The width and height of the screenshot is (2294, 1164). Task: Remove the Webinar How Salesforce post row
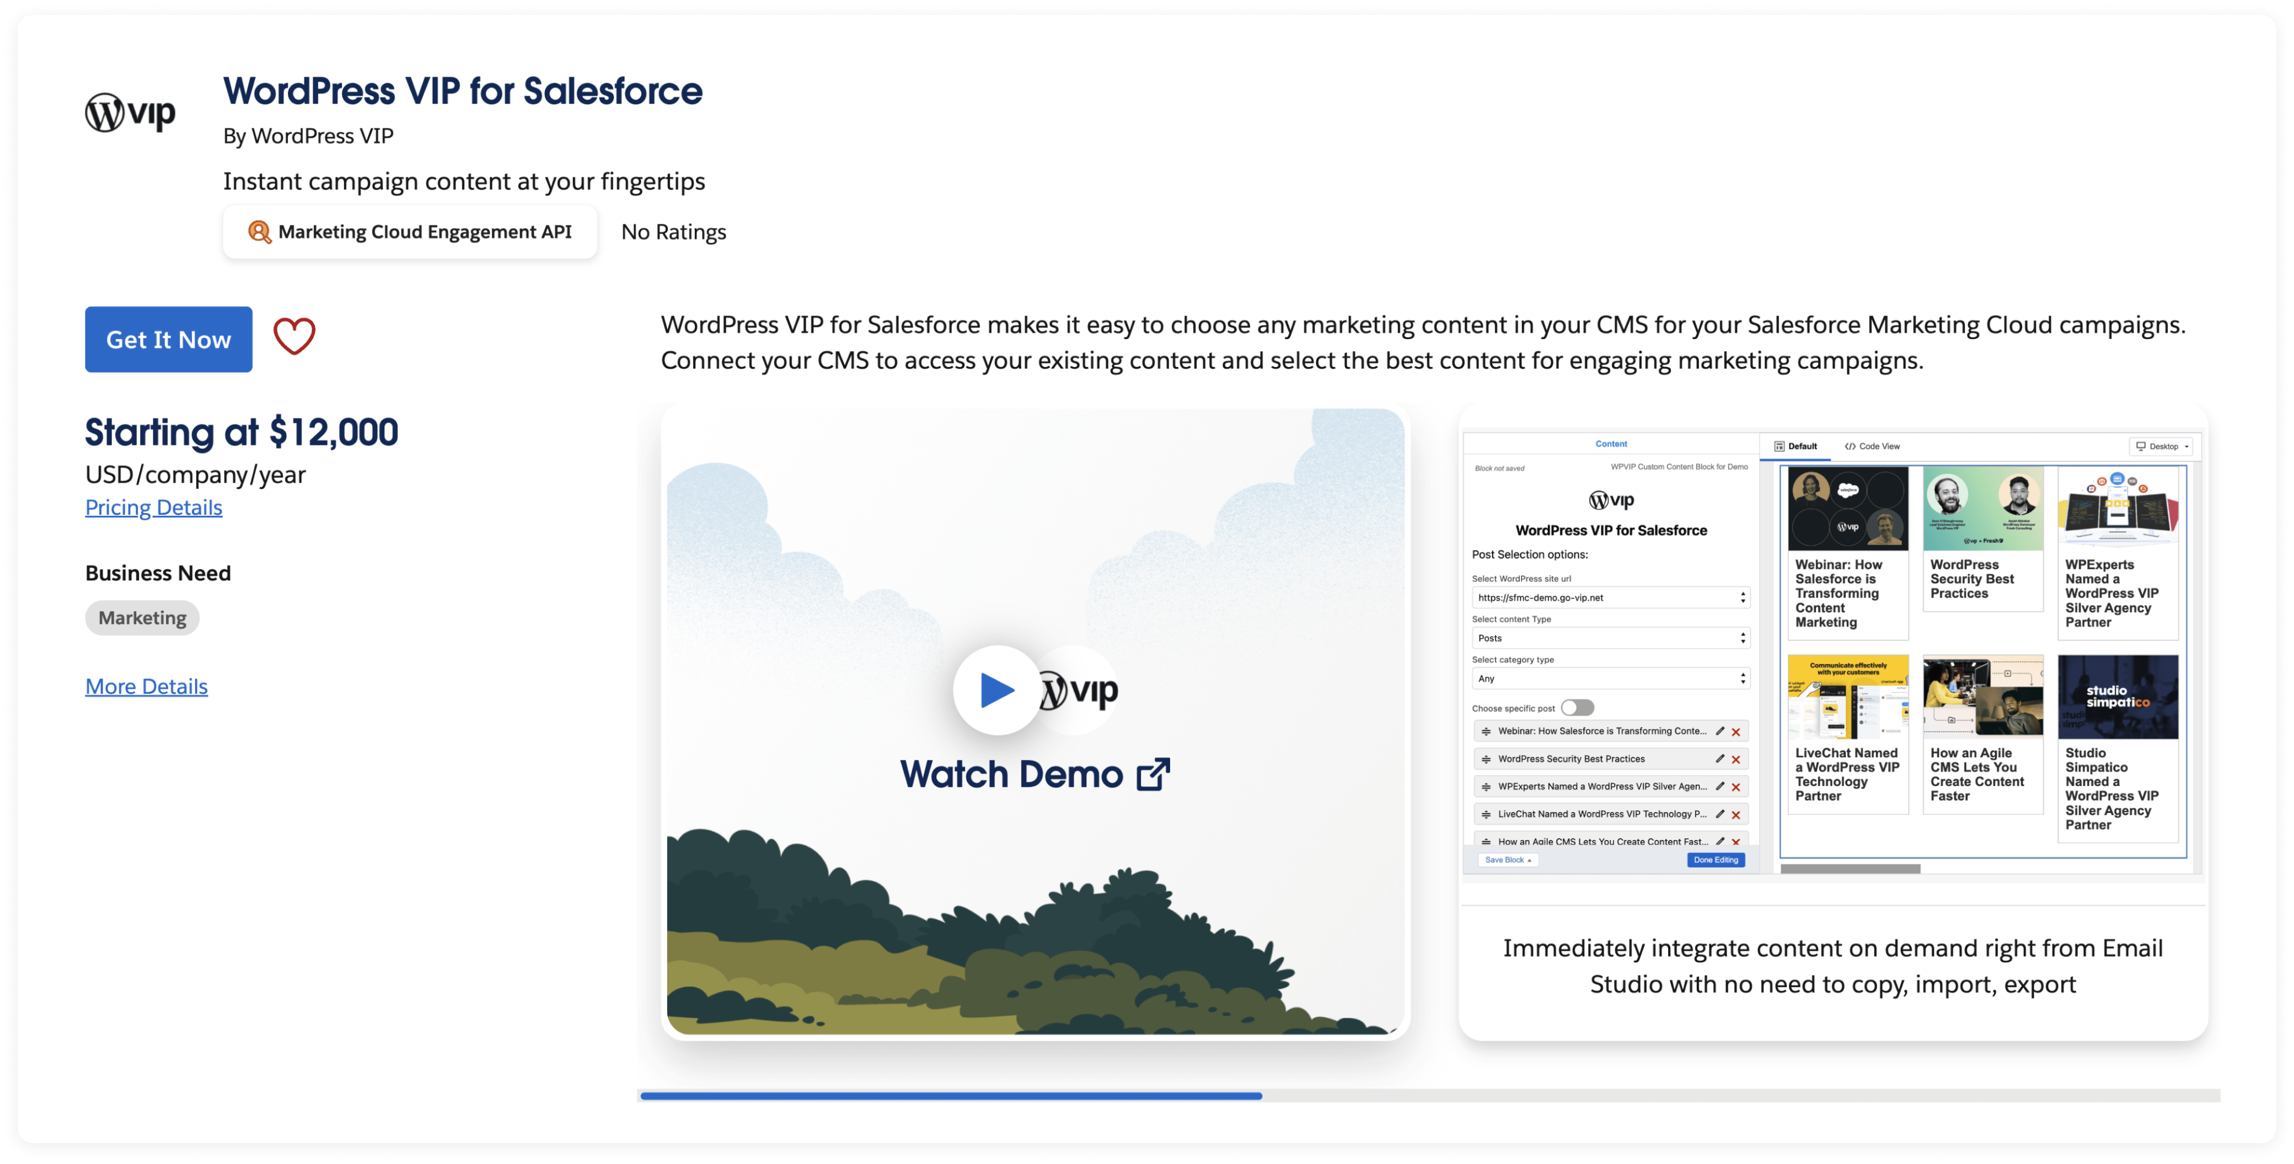(1735, 731)
